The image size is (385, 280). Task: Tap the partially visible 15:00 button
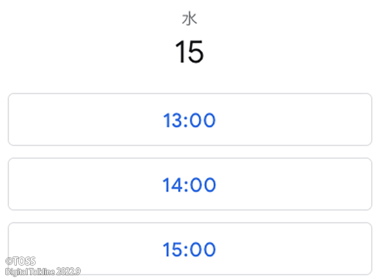pyautogui.click(x=189, y=249)
